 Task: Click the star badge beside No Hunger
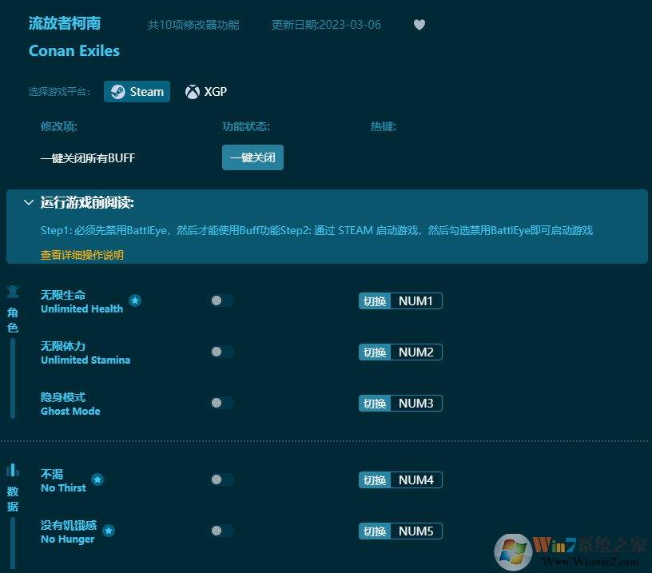109,531
